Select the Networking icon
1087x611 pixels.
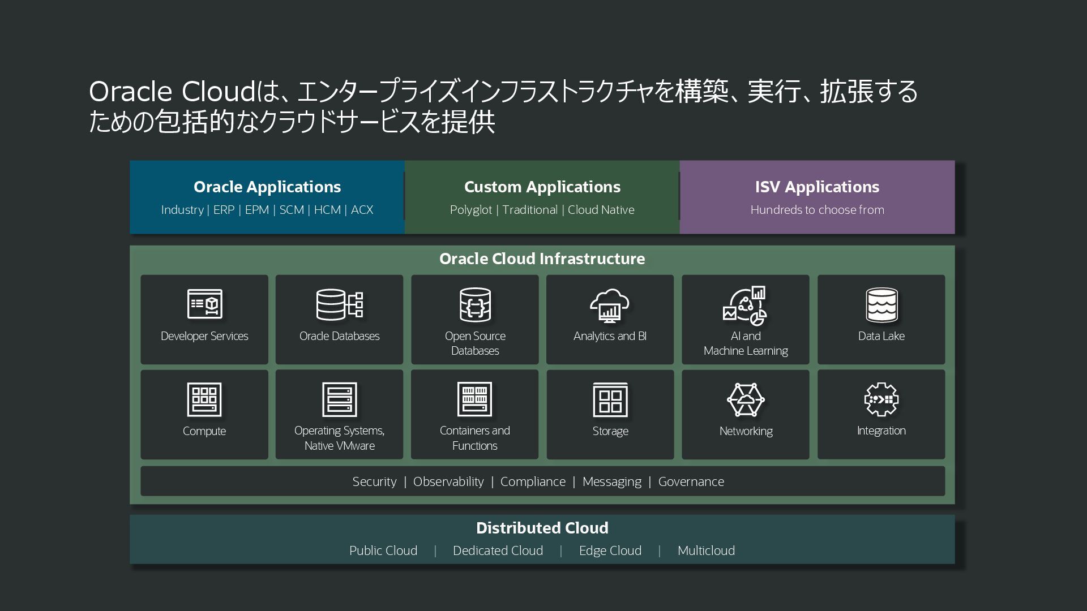pos(745,399)
